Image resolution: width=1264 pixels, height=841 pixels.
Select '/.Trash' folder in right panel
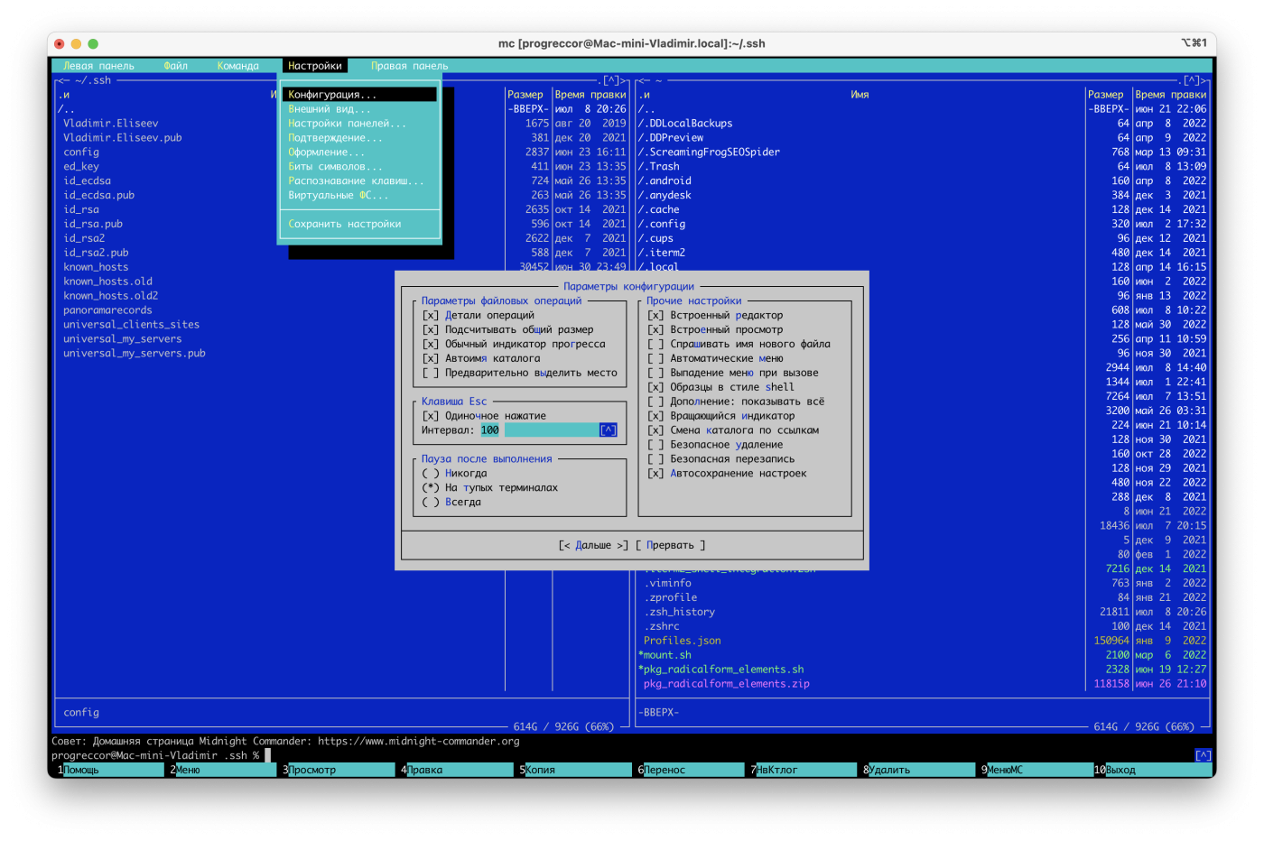659,167
